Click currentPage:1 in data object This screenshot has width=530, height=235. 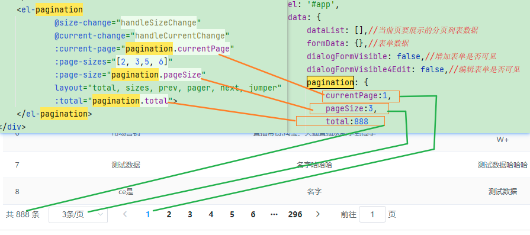point(359,96)
